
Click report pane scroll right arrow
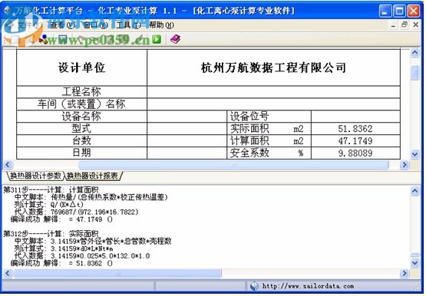click(x=405, y=164)
